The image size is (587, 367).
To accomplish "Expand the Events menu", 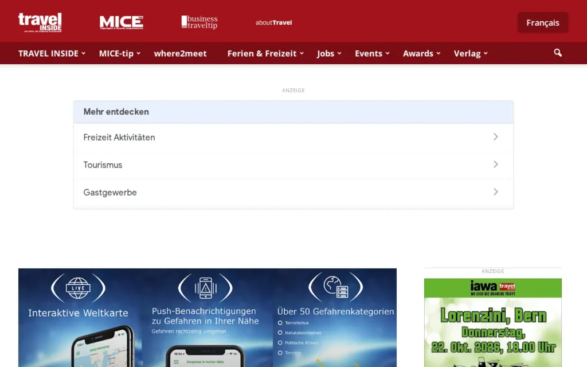I will (x=372, y=53).
